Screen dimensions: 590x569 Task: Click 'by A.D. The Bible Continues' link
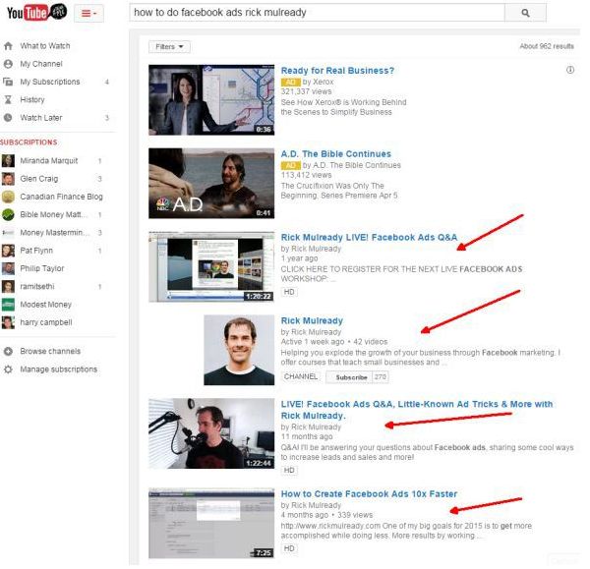pyautogui.click(x=352, y=165)
